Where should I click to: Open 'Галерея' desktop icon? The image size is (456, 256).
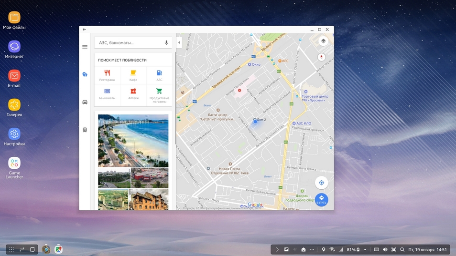point(14,108)
